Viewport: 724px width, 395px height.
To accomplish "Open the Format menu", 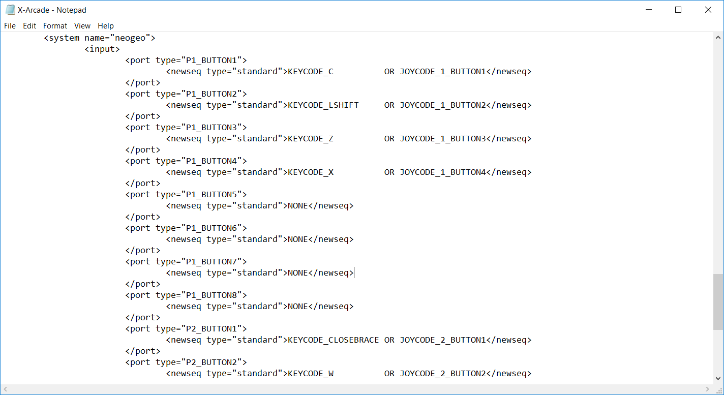I will (x=55, y=25).
